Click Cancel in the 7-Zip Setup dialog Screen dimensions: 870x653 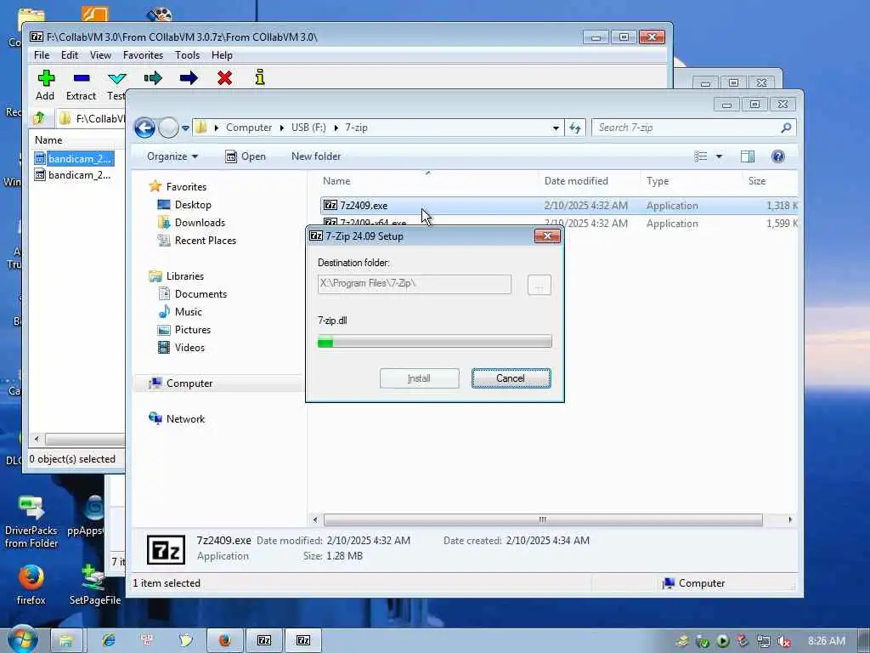(511, 378)
